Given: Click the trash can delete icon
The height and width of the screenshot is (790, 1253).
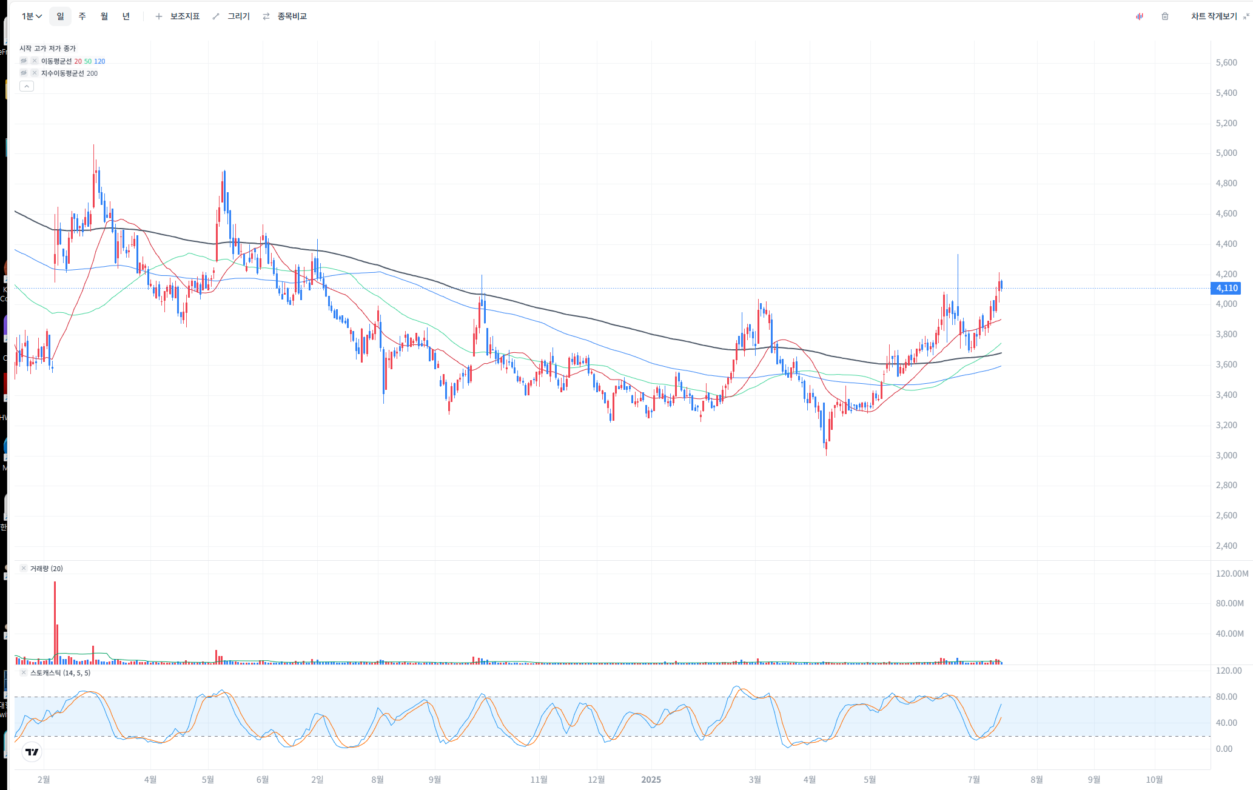Looking at the screenshot, I should (1165, 16).
